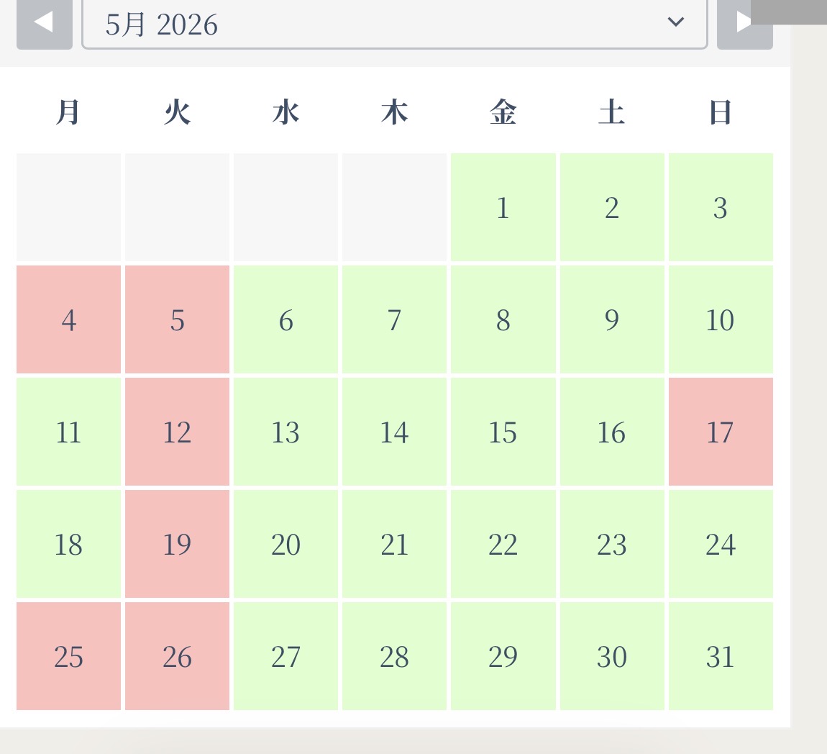Choose date 18 in the Monday column
Image resolution: width=827 pixels, height=754 pixels.
pos(68,544)
